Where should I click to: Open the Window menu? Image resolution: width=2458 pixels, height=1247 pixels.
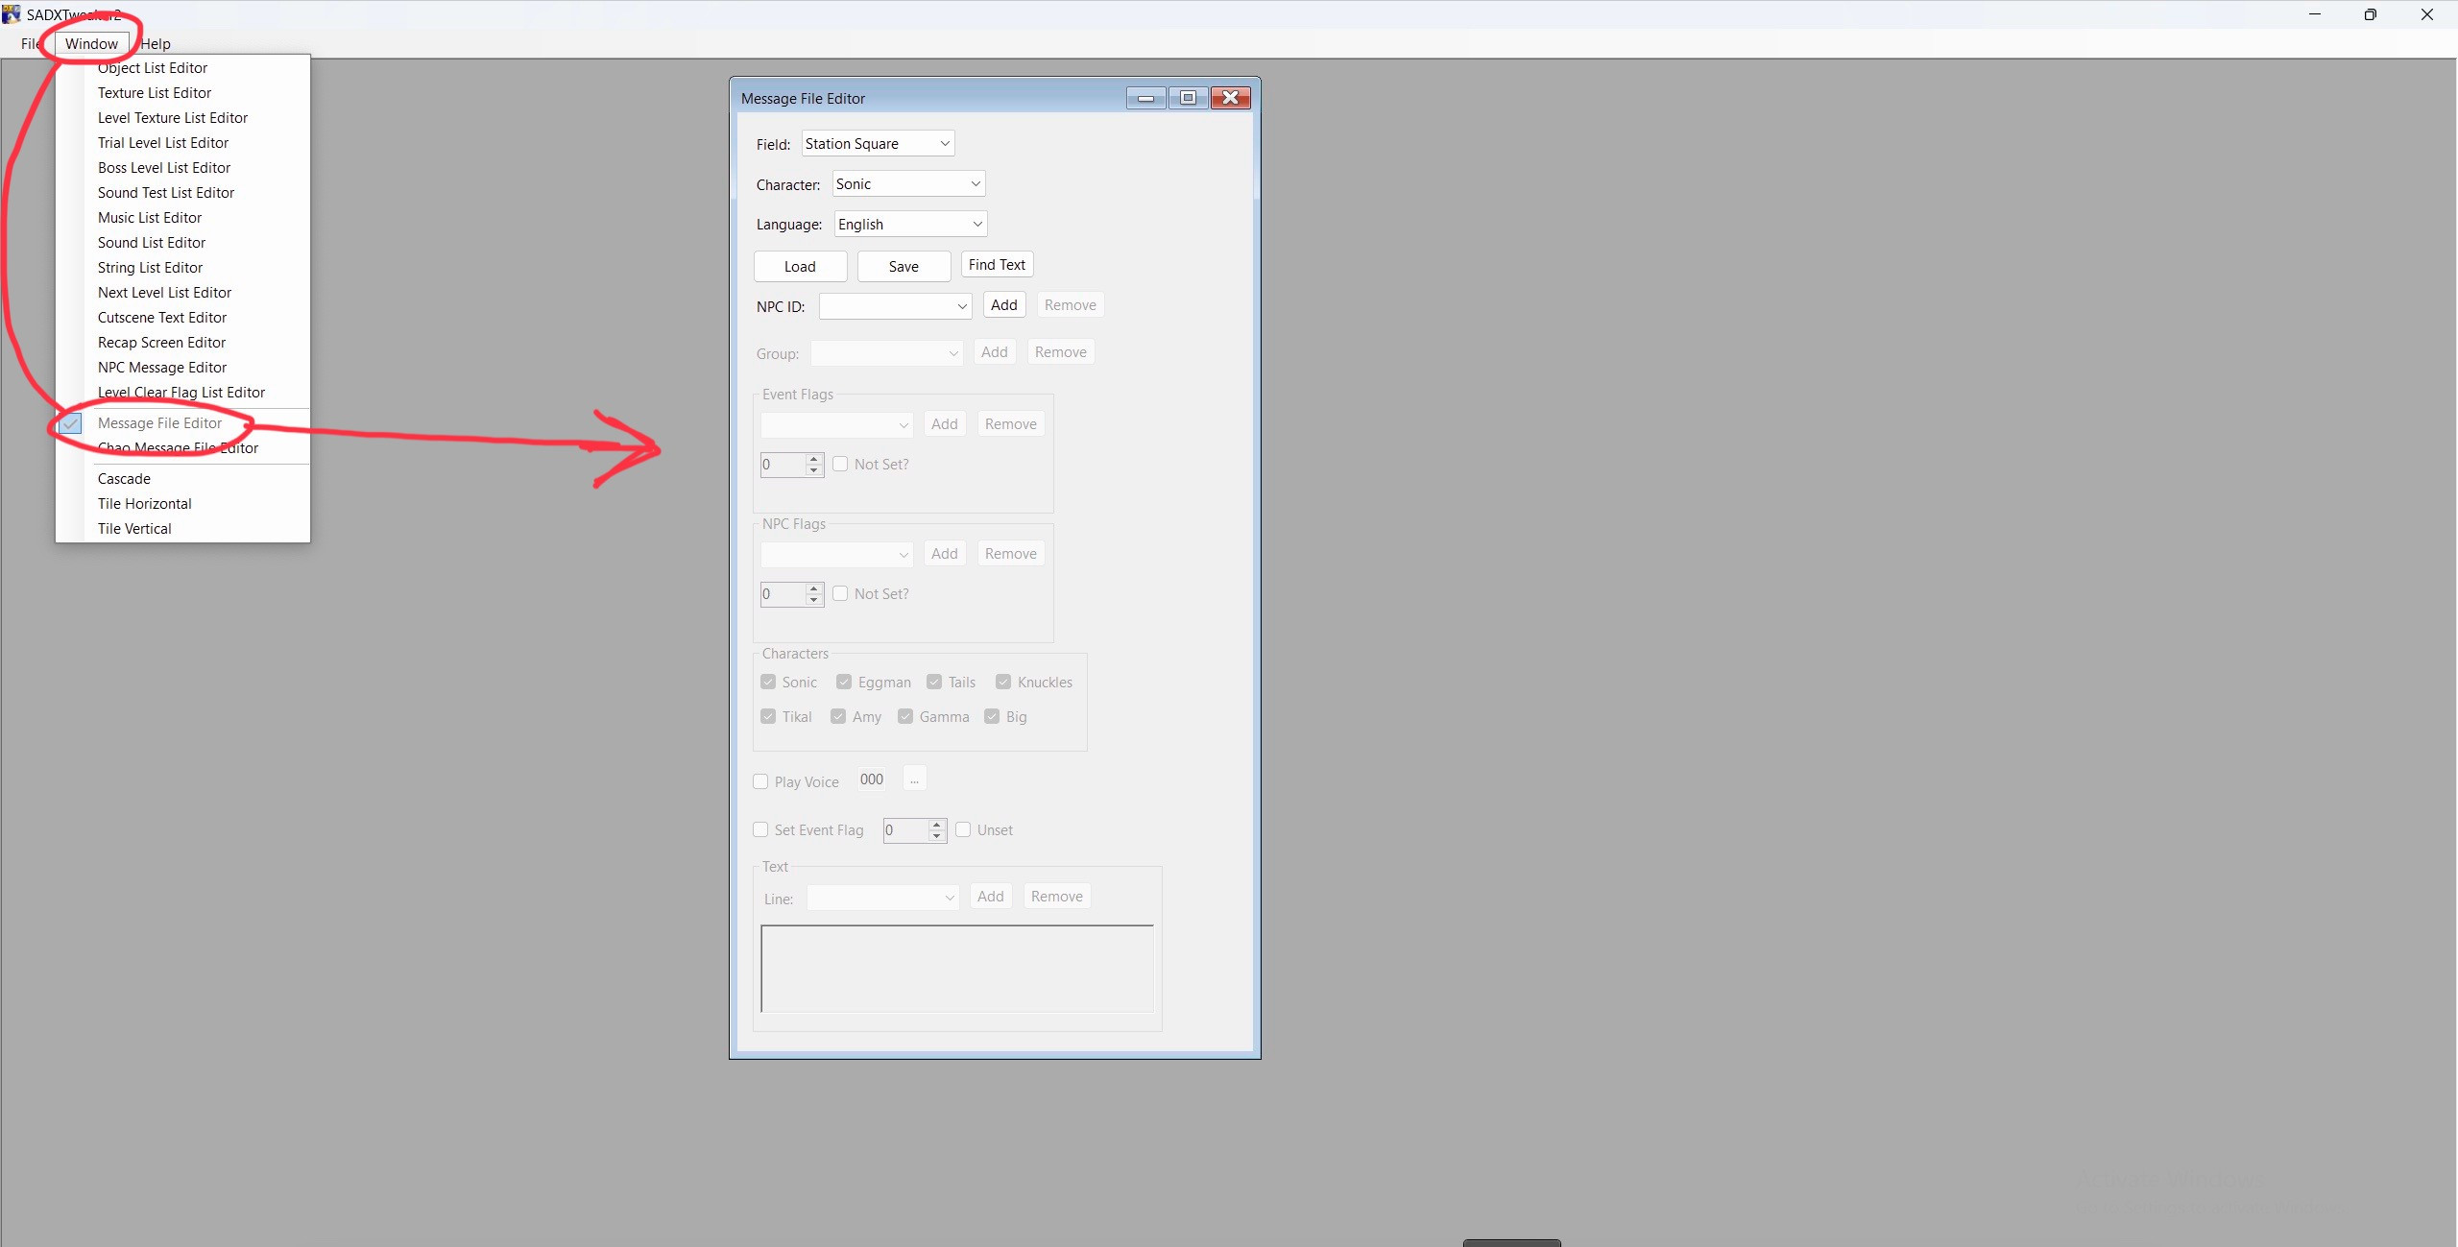(x=92, y=43)
